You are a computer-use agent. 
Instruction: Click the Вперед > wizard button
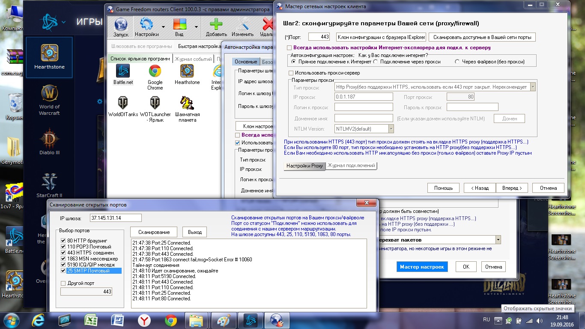click(512, 188)
